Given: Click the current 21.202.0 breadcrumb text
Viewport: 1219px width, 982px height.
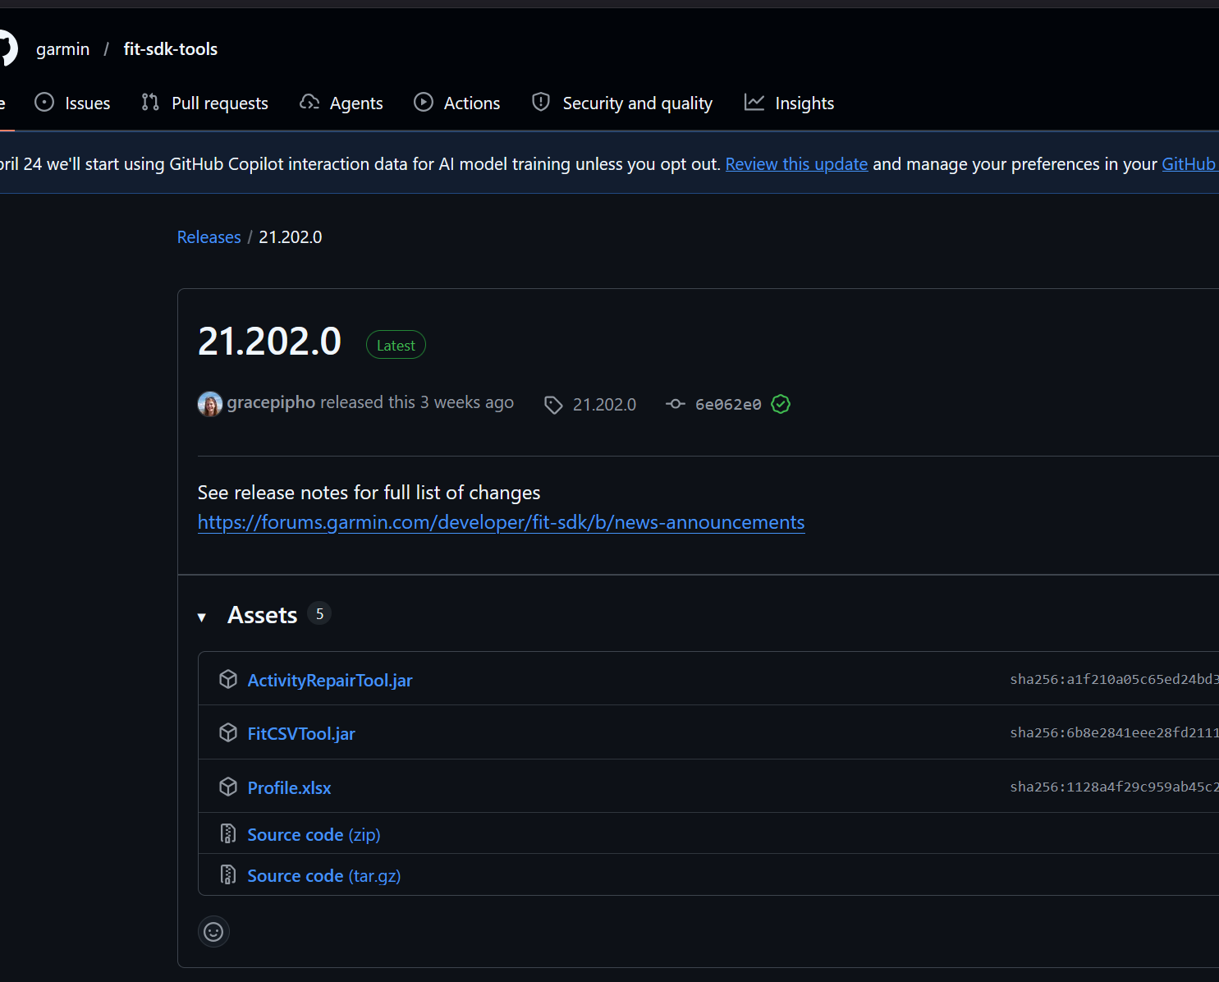Looking at the screenshot, I should (x=291, y=237).
